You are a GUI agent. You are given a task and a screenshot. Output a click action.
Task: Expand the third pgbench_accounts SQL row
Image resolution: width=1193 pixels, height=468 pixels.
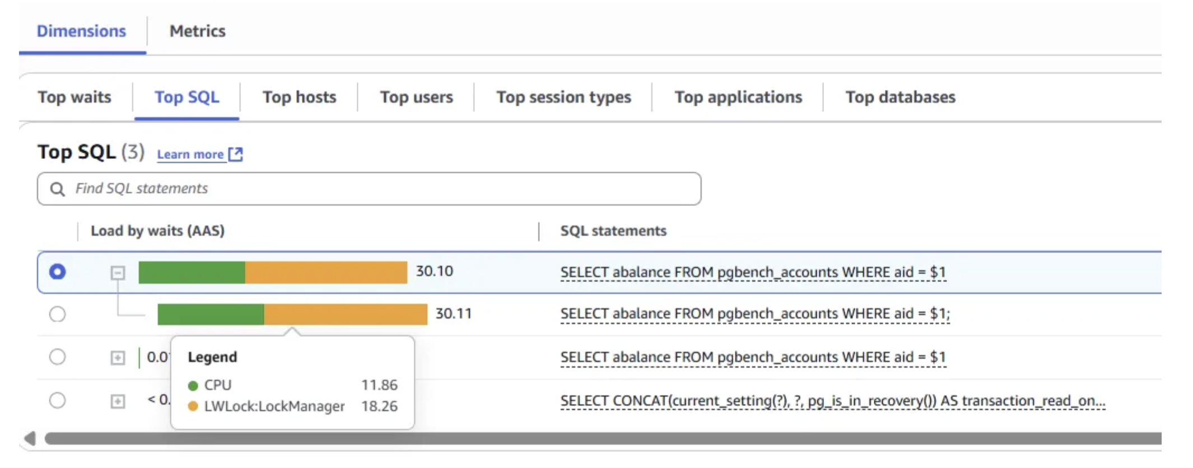click(118, 358)
